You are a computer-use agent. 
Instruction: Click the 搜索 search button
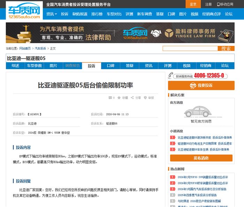(x=226, y=48)
